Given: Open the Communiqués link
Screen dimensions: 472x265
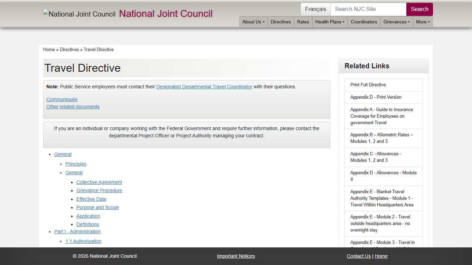Looking at the screenshot, I should coord(62,99).
